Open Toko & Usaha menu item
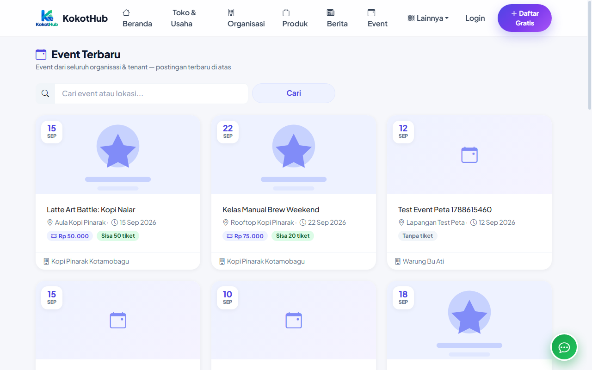Image resolution: width=592 pixels, height=370 pixels. 184,18
